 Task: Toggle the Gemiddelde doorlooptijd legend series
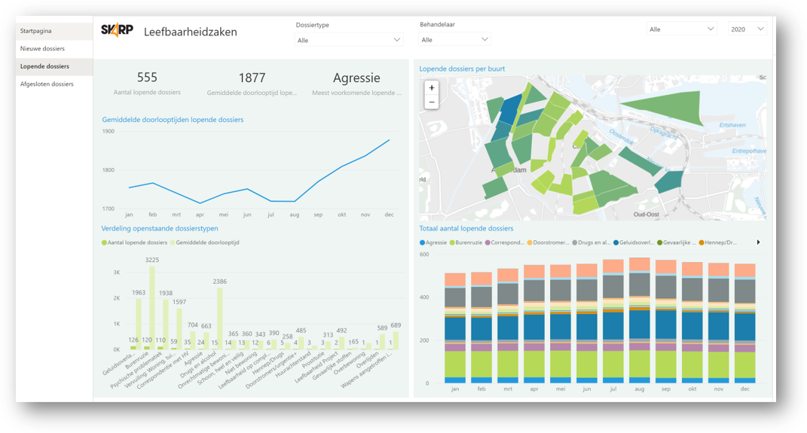(x=173, y=242)
